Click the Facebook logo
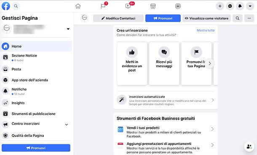 [6, 6]
